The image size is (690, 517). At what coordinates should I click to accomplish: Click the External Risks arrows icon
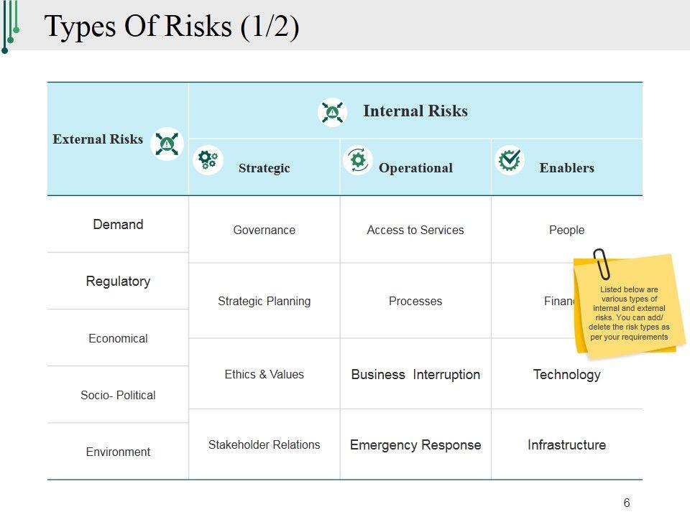tap(167, 144)
